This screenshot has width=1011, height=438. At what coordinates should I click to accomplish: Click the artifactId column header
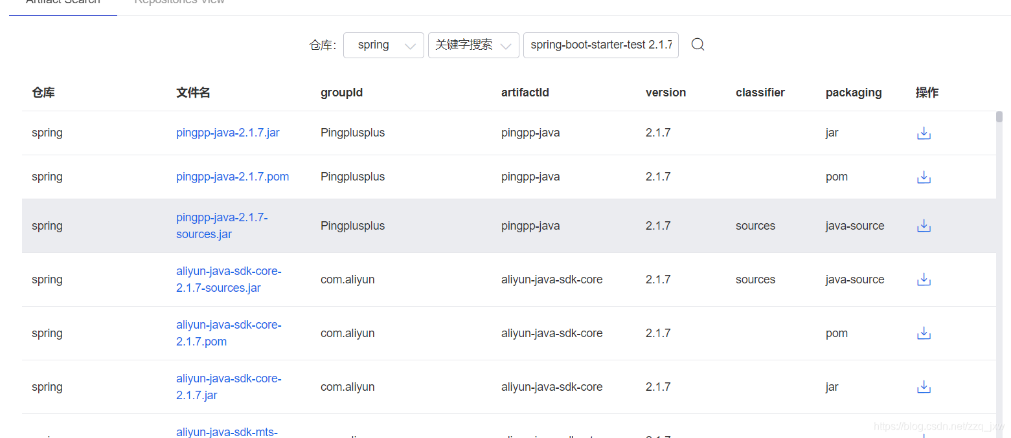pos(525,93)
